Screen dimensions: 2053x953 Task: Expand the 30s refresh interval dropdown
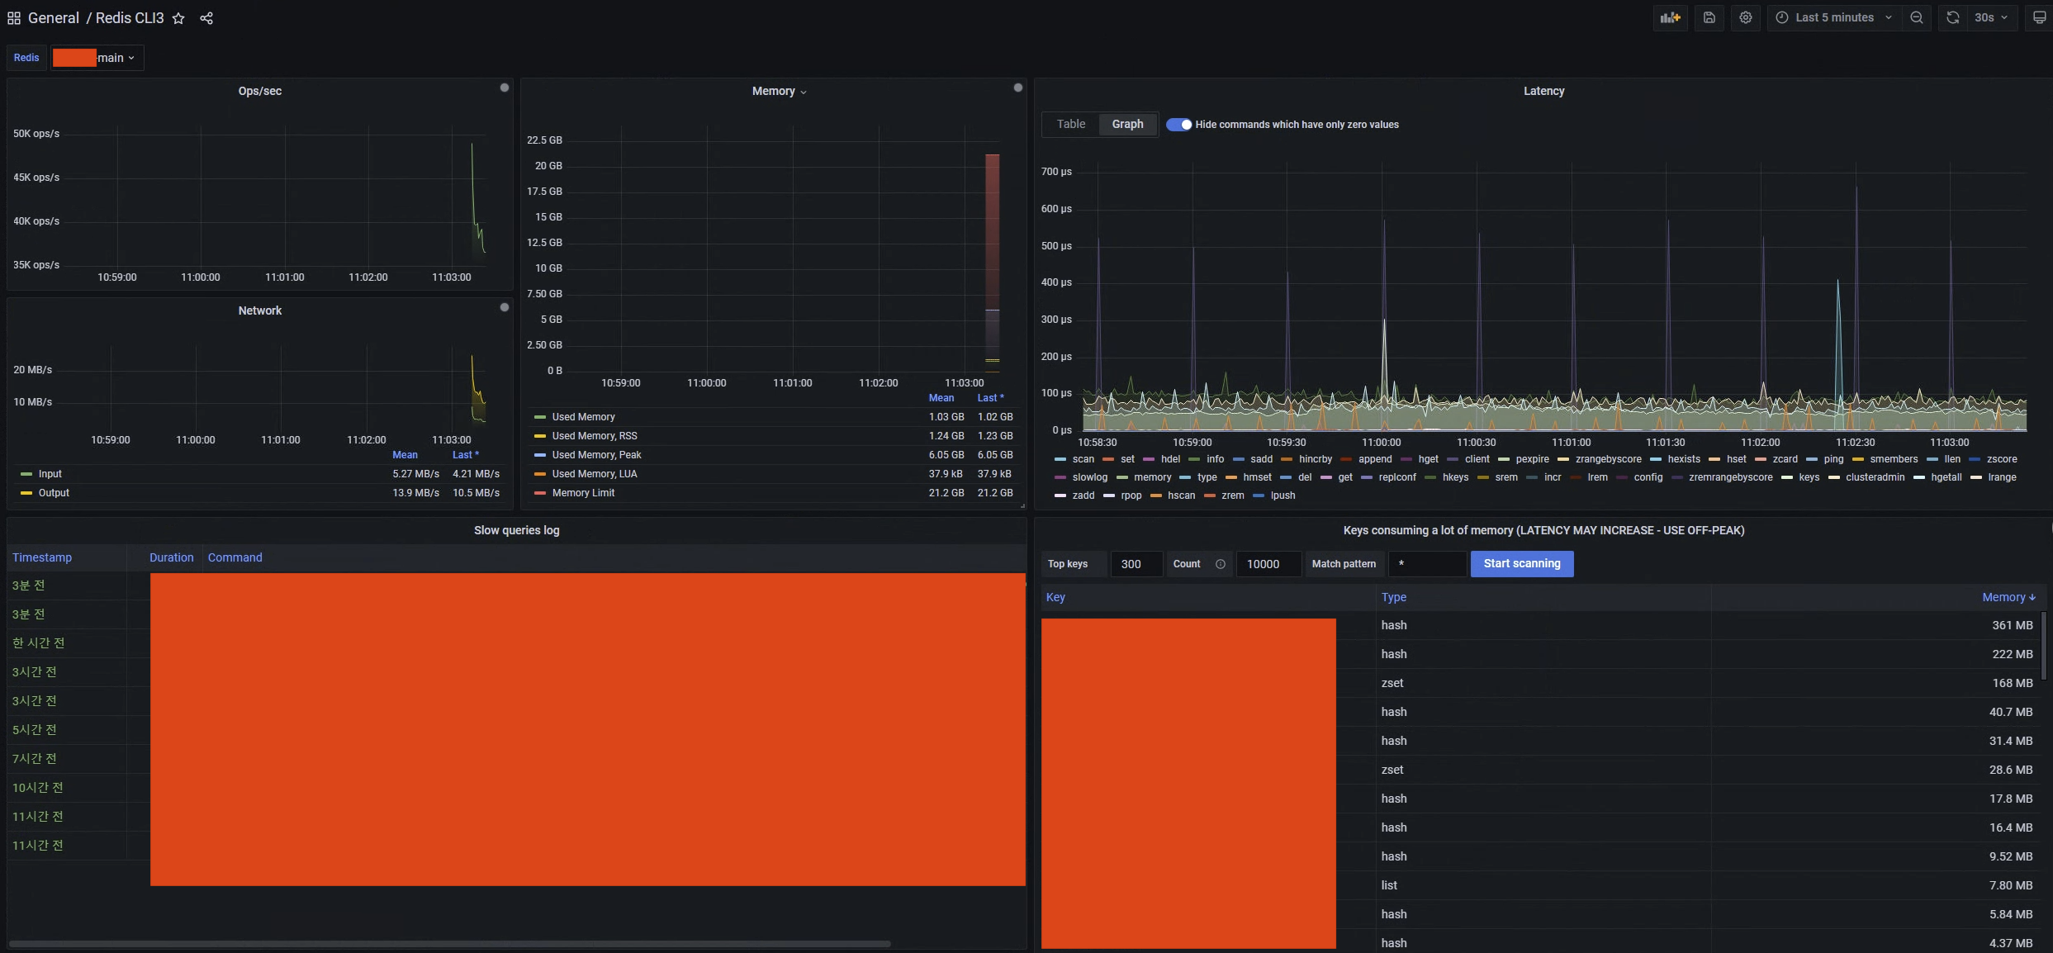1991,17
